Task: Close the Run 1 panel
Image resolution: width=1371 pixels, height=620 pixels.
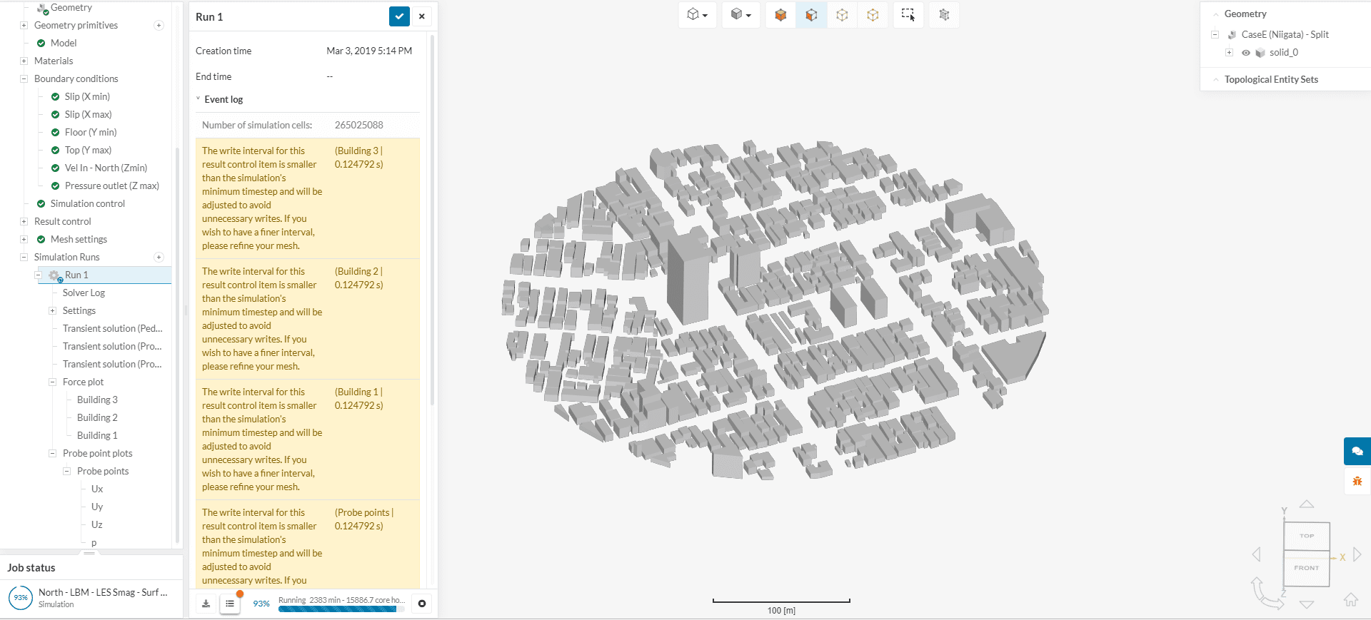Action: point(422,16)
